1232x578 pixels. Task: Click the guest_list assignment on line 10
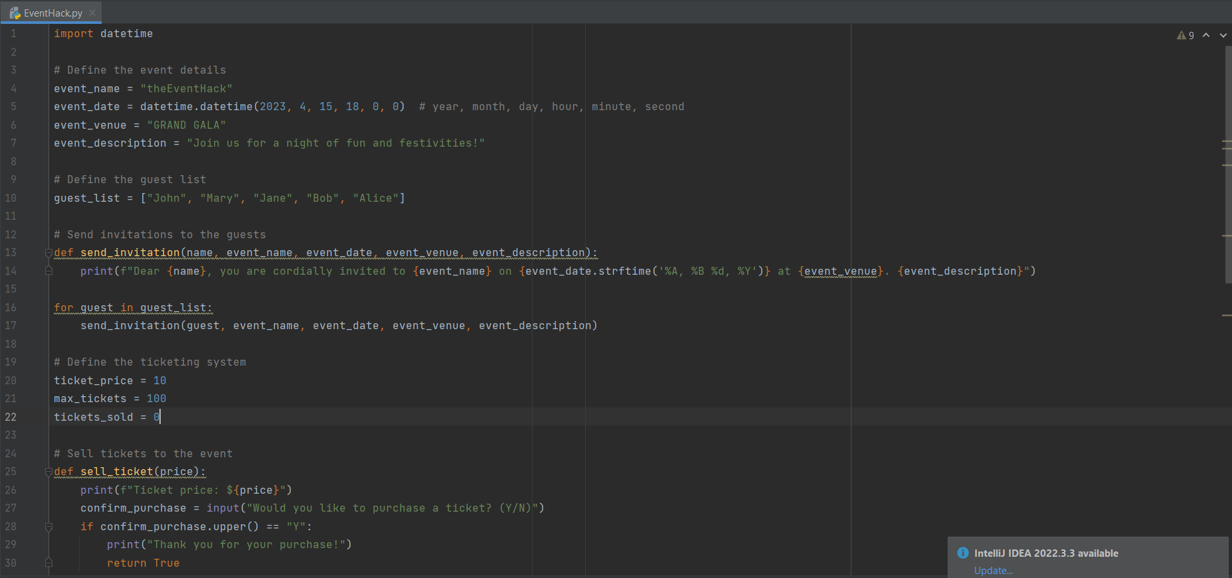(x=230, y=198)
